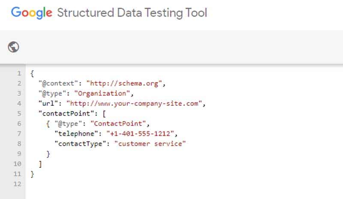Screen dimensions: 343x199
Task: Click the company site URL value
Action: tap(134, 103)
